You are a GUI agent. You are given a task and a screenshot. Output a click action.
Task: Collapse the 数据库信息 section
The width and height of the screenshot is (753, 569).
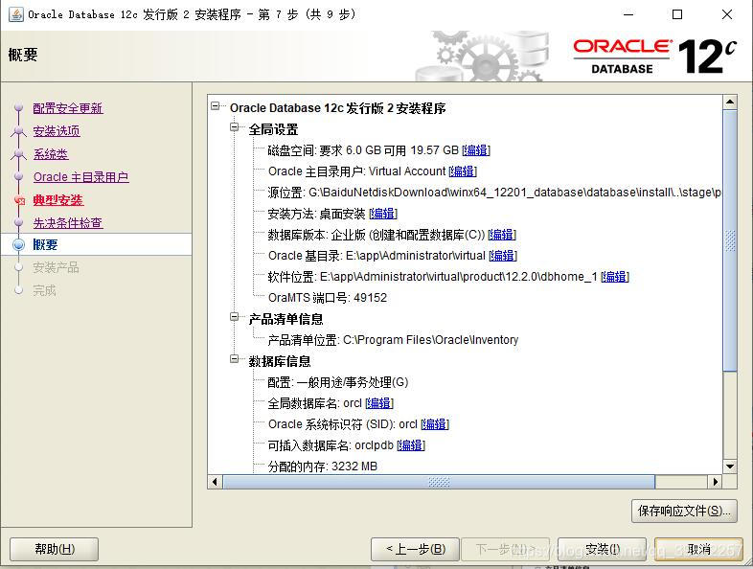coord(235,359)
